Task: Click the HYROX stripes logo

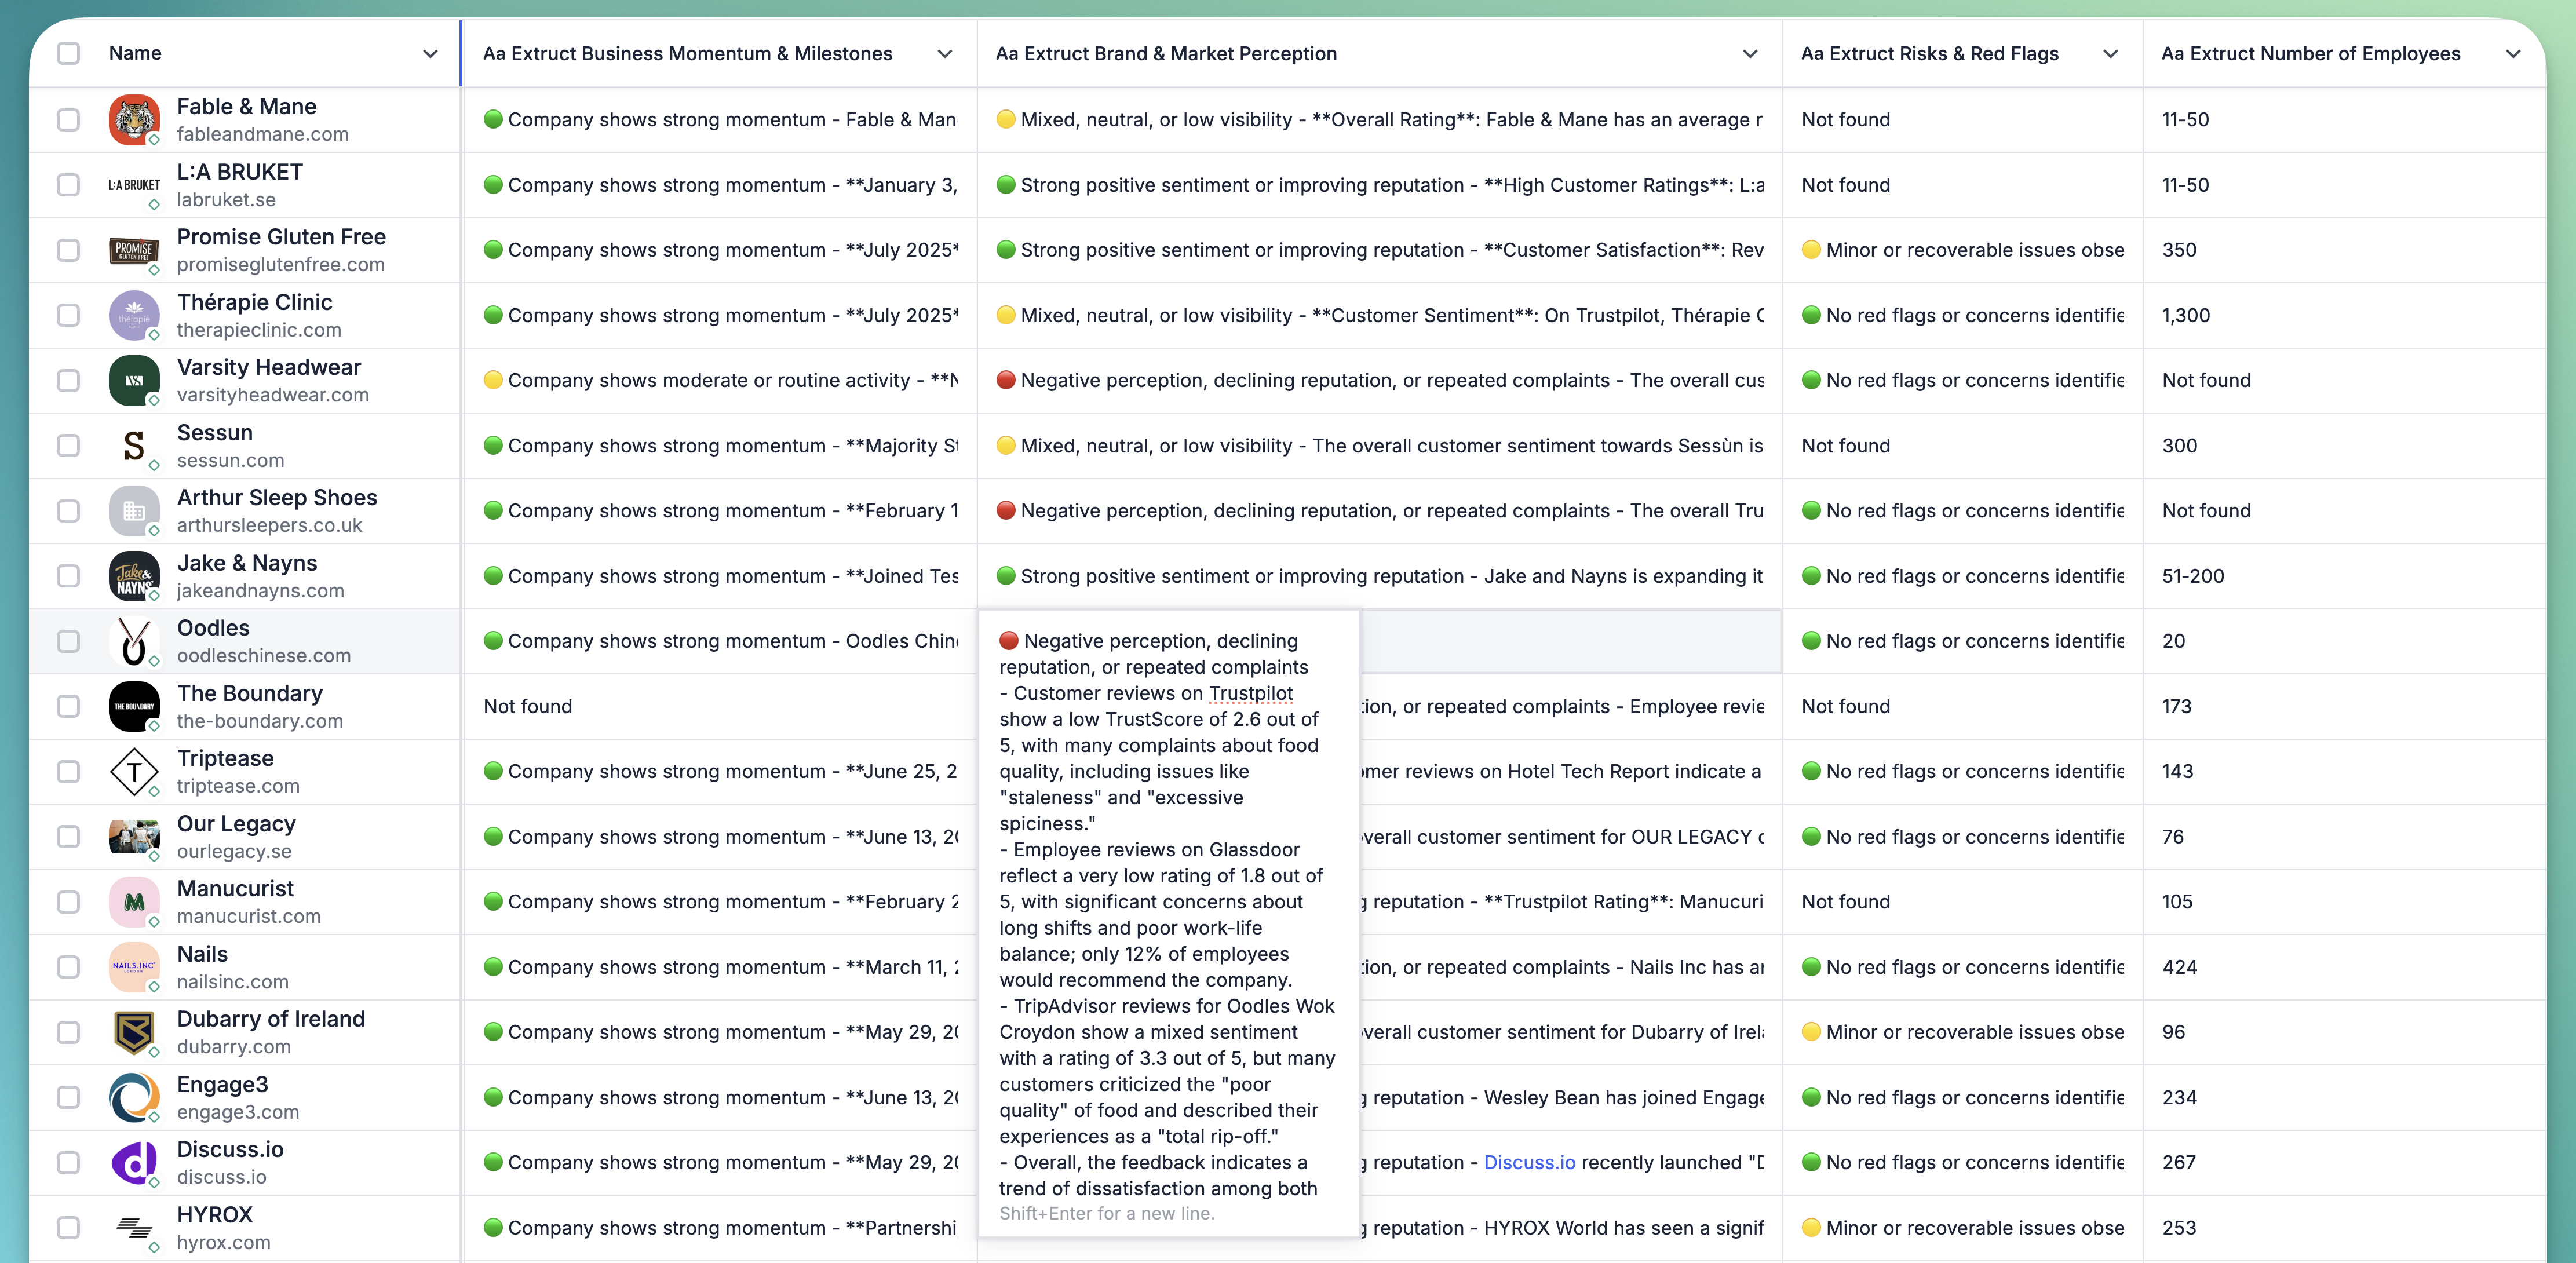Action: click(134, 1228)
